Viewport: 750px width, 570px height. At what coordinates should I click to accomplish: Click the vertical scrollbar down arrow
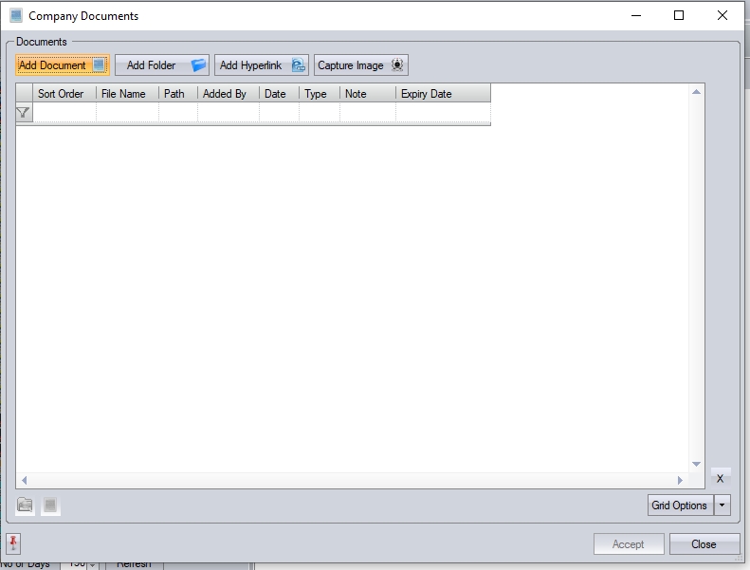(696, 464)
